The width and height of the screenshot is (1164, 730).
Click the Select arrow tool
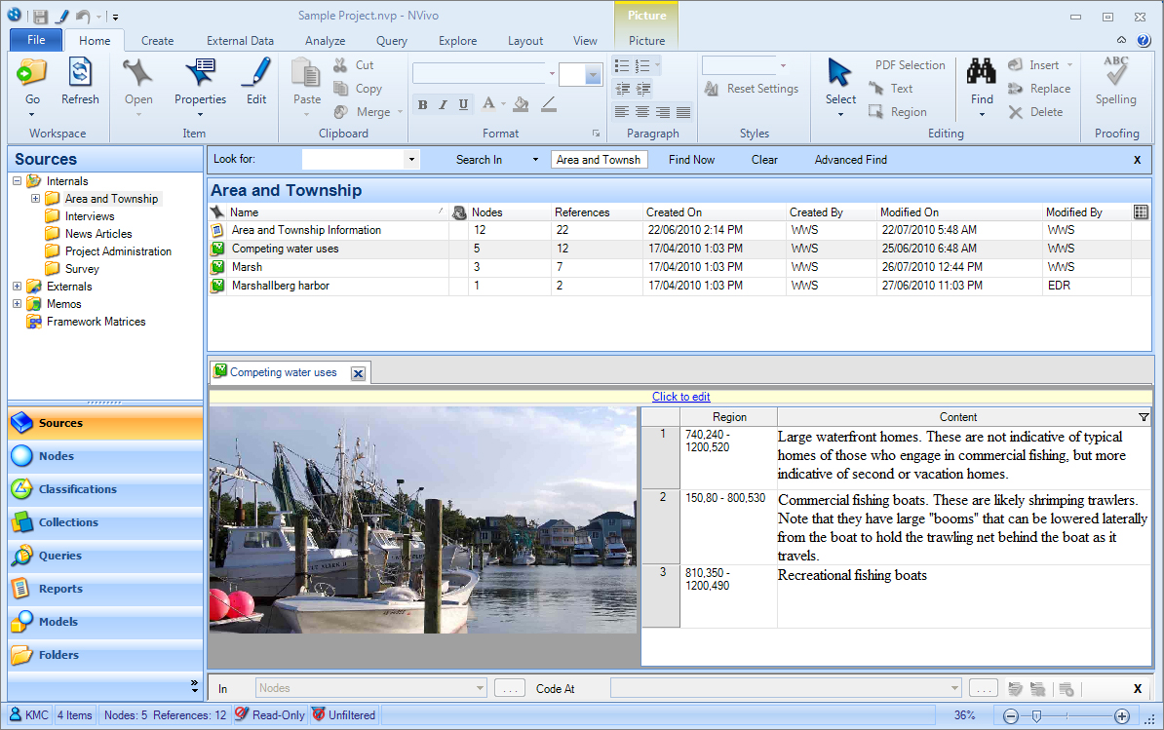tap(839, 73)
